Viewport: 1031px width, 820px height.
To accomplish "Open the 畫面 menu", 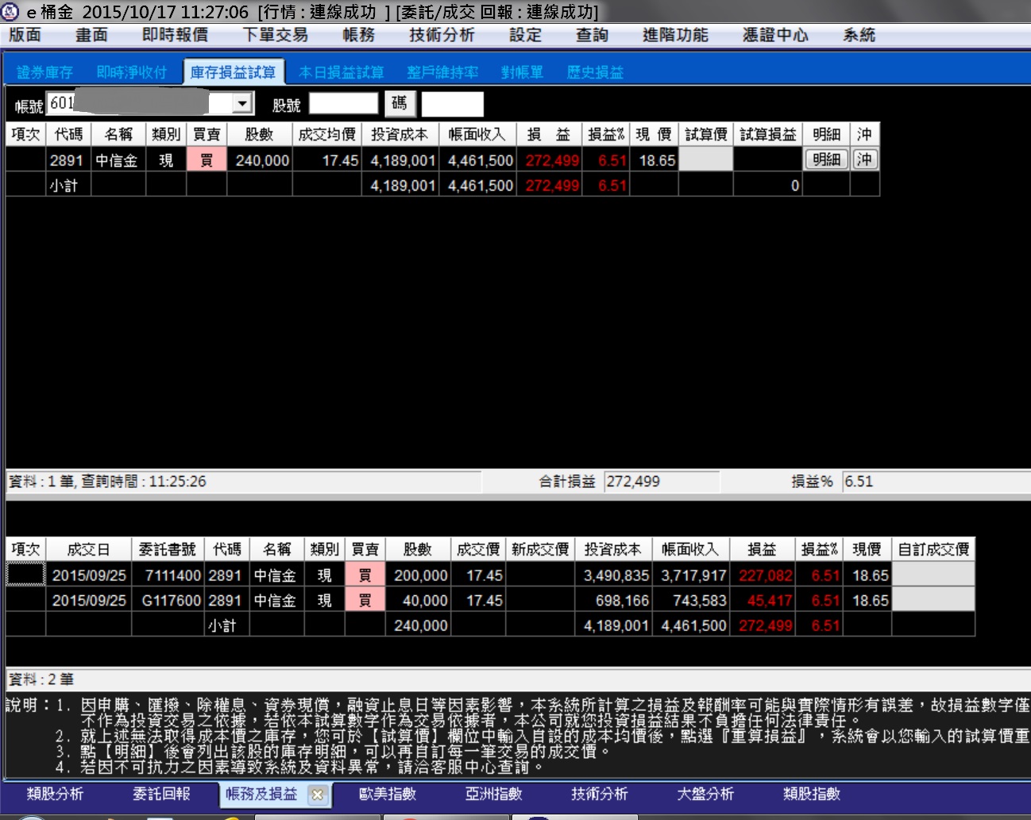I will click(91, 35).
